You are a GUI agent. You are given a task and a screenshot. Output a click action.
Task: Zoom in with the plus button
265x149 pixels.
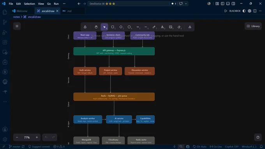click(x=37, y=137)
